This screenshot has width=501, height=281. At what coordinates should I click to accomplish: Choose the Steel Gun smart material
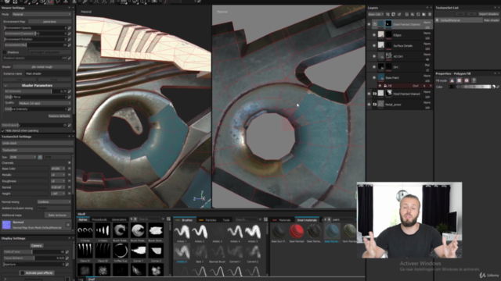pos(279,233)
